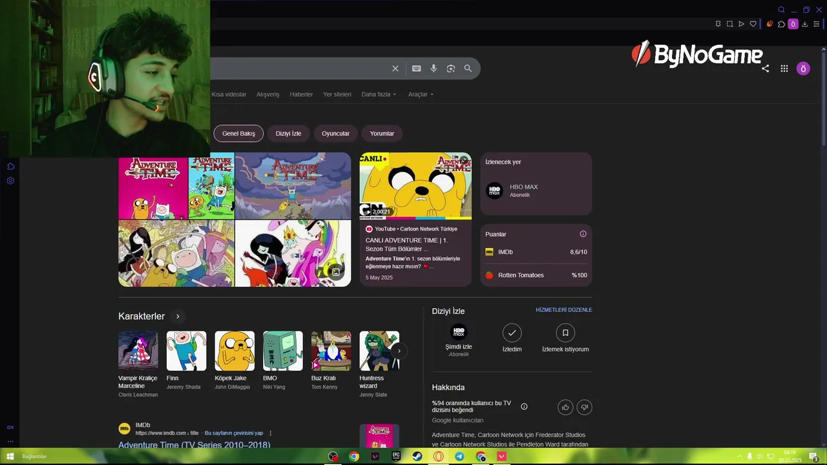
Task: Open the BMO character card
Action: click(x=283, y=361)
